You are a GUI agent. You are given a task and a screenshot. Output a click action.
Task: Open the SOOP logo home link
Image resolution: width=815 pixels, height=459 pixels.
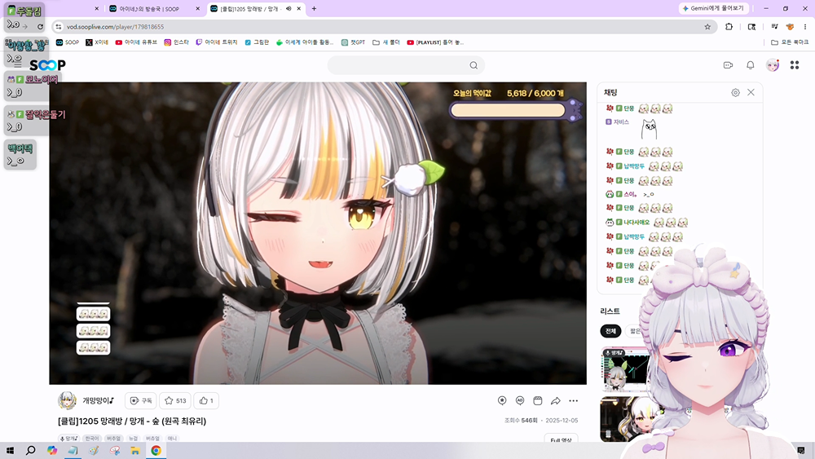click(x=47, y=65)
